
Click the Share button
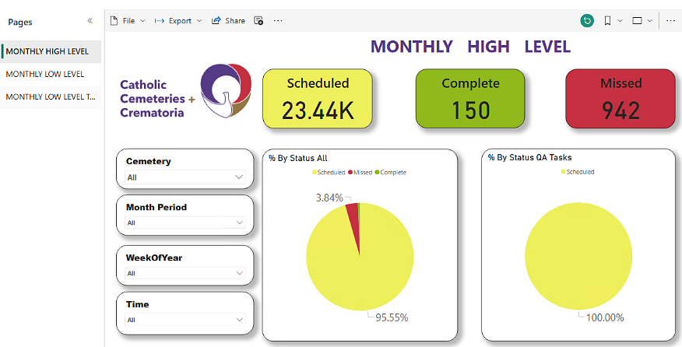coord(228,21)
